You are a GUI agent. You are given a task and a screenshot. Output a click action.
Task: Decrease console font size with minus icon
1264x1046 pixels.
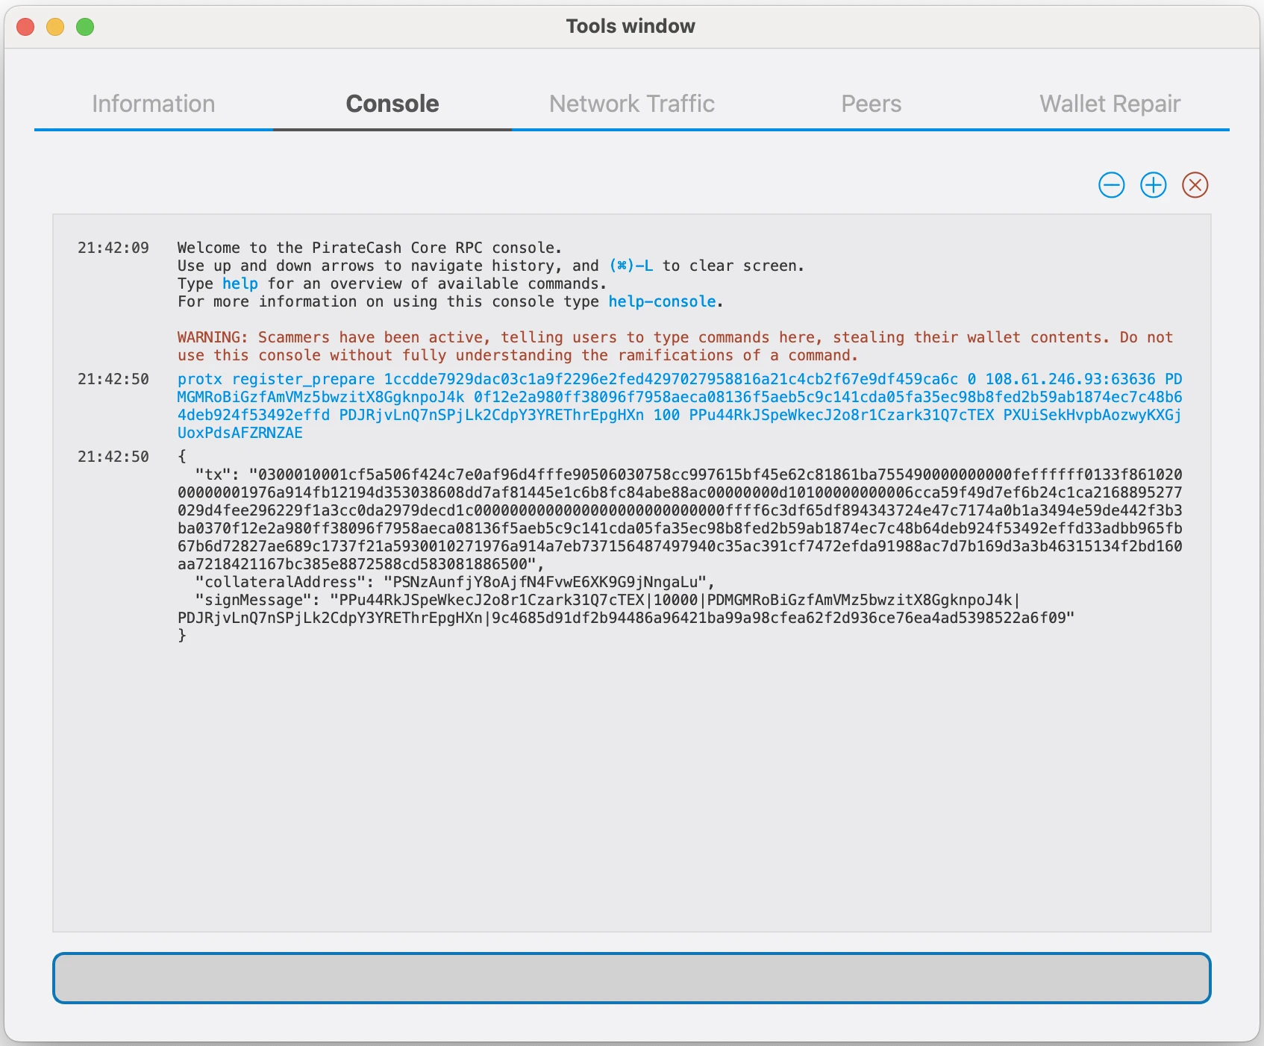click(1111, 185)
